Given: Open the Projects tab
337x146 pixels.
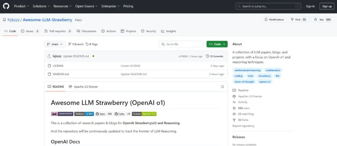Looking at the screenshot, I should point(128,31).
